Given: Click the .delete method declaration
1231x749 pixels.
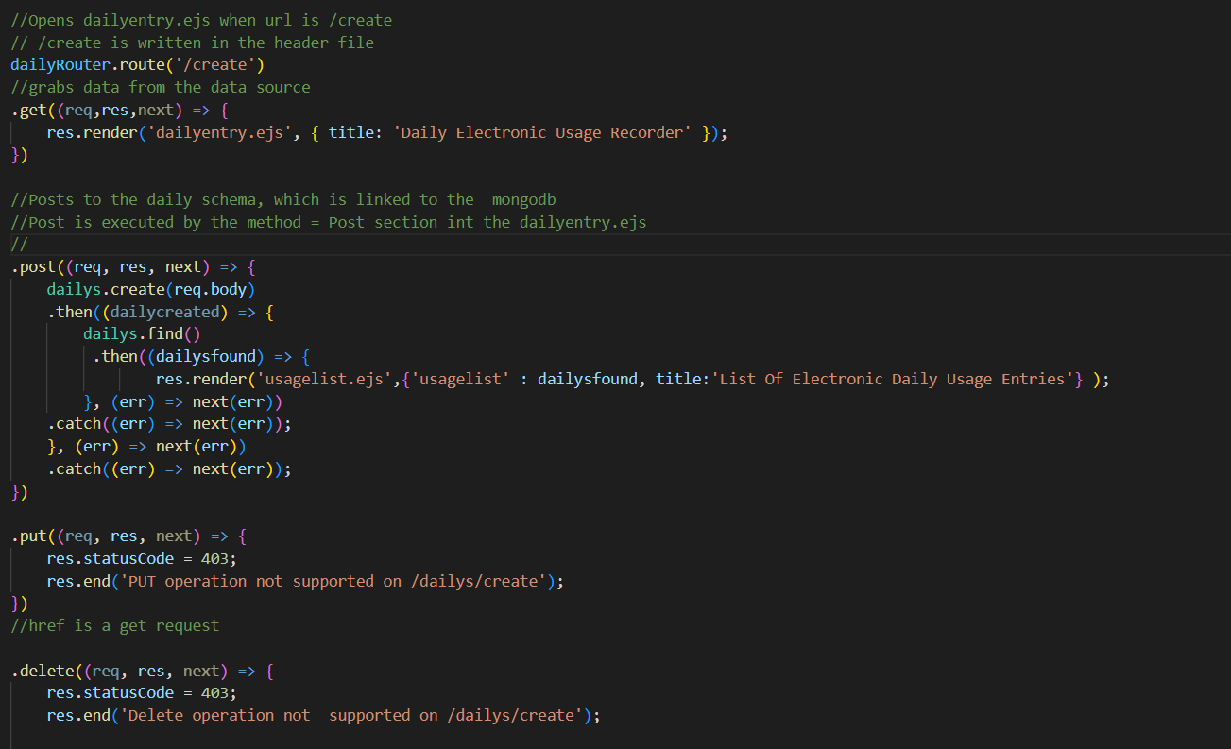Looking at the screenshot, I should (x=38, y=671).
